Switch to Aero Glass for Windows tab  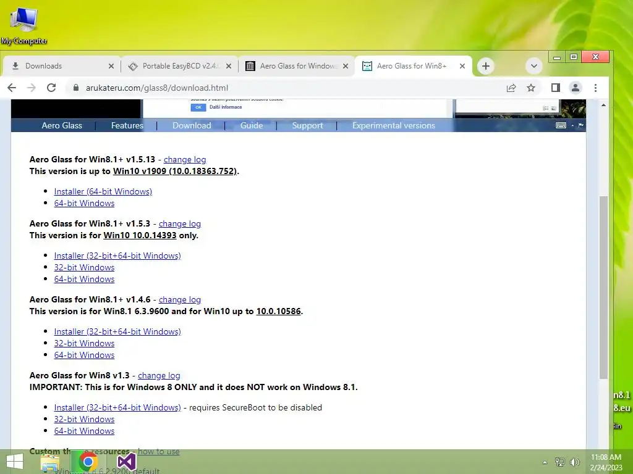point(297,66)
